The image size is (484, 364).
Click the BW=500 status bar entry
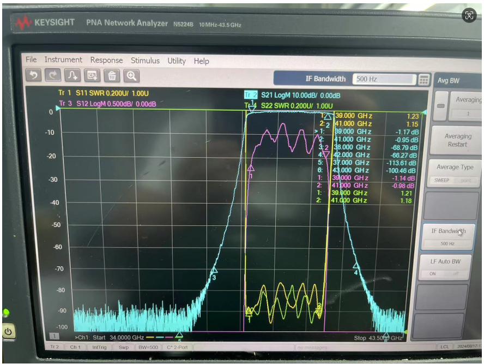(148, 347)
